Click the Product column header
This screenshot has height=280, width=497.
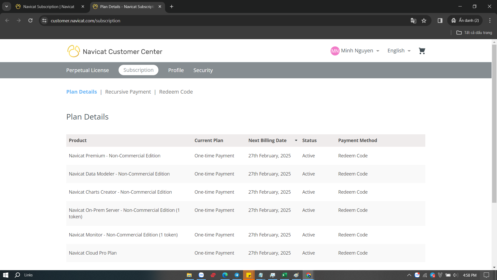click(x=78, y=141)
